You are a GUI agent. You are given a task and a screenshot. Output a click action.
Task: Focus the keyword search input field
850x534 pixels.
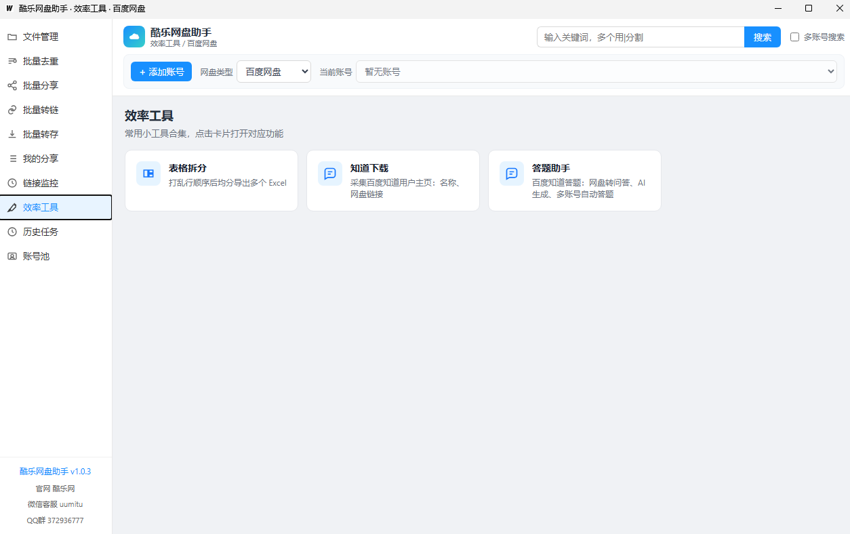[x=641, y=37]
